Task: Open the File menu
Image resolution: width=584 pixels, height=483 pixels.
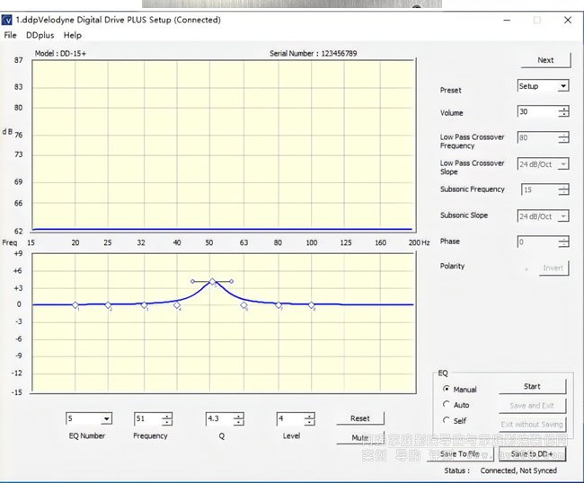Action: click(x=11, y=35)
